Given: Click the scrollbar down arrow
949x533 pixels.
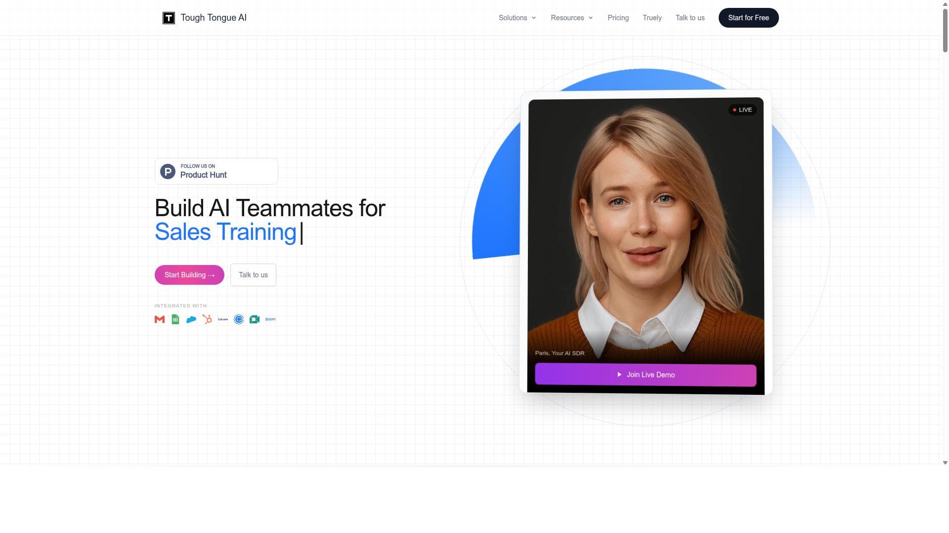Looking at the screenshot, I should (x=945, y=463).
